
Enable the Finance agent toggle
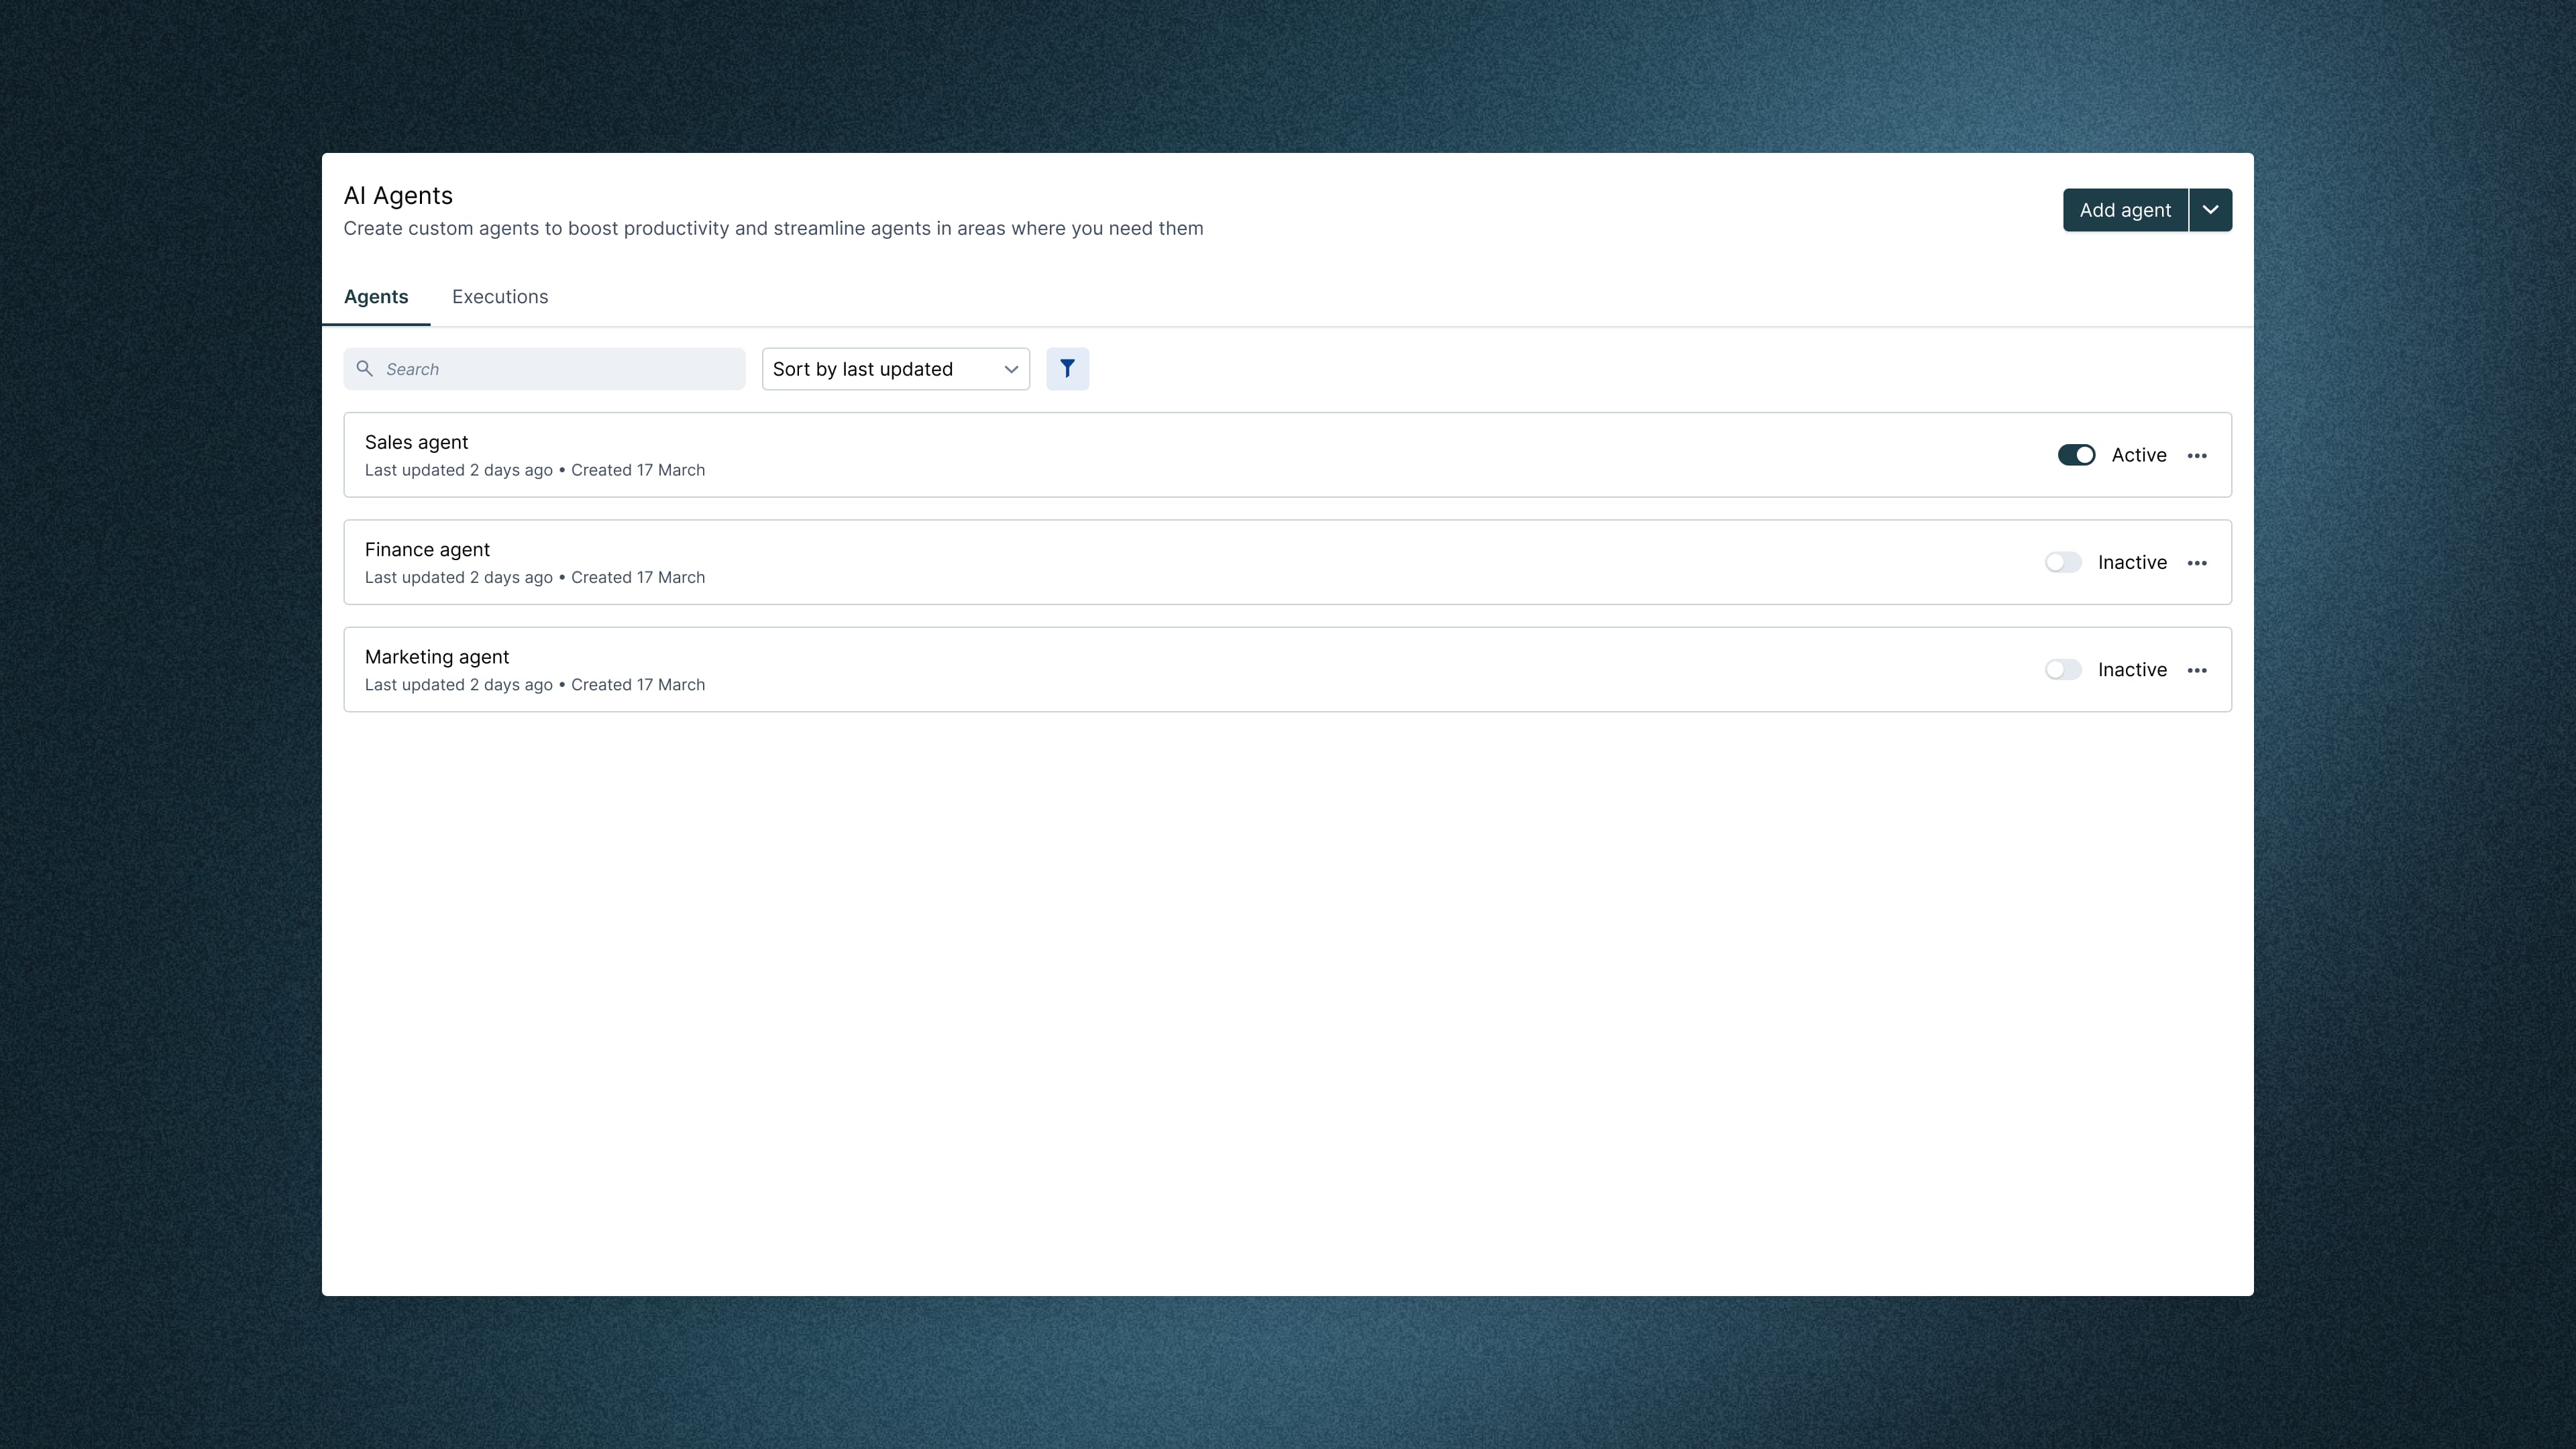click(x=2062, y=562)
